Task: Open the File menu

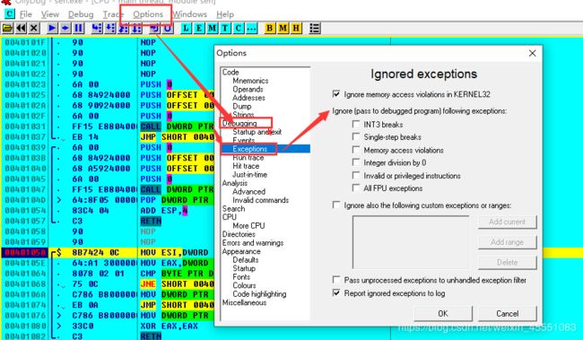Action: pos(26,14)
